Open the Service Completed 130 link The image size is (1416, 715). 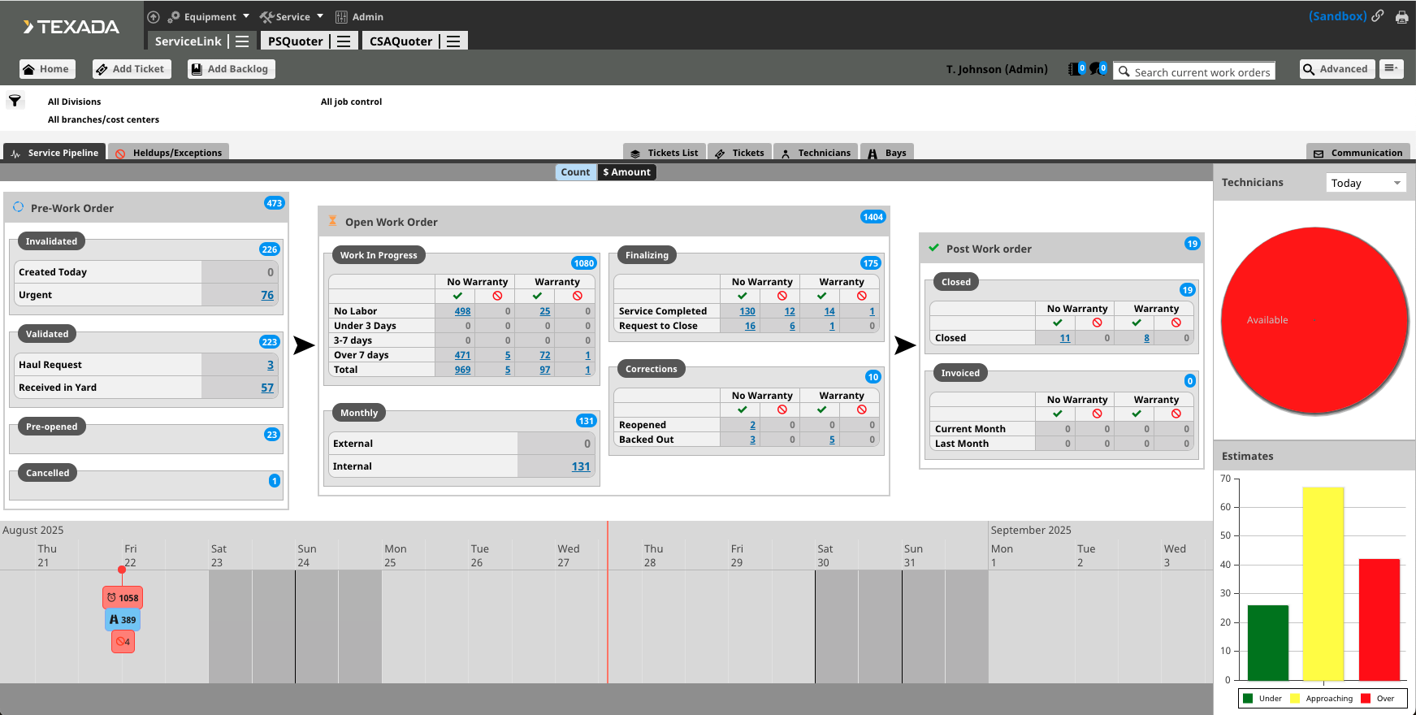(747, 311)
